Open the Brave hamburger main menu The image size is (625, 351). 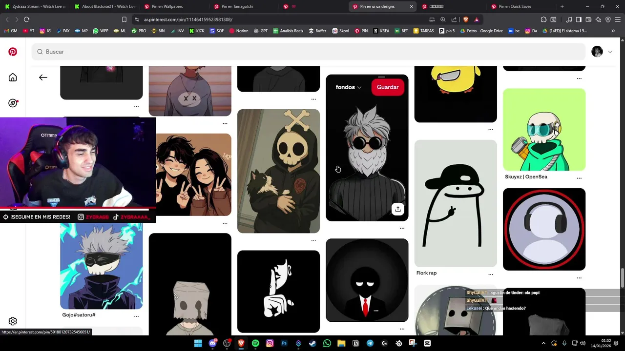click(618, 19)
